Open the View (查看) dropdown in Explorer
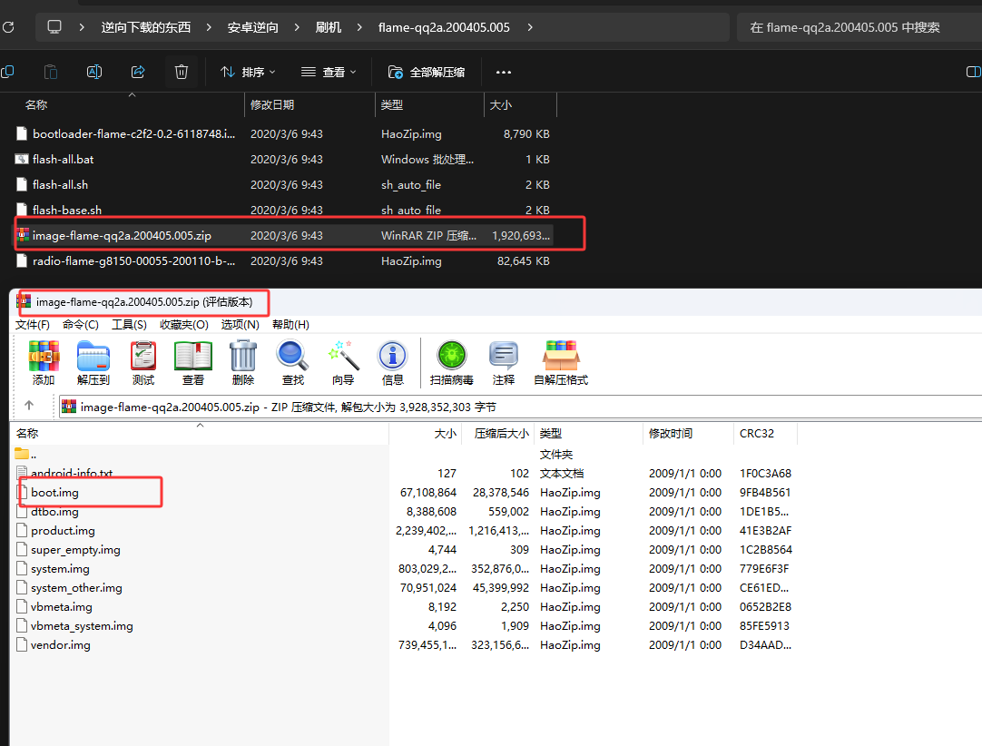The height and width of the screenshot is (746, 982). (x=329, y=72)
